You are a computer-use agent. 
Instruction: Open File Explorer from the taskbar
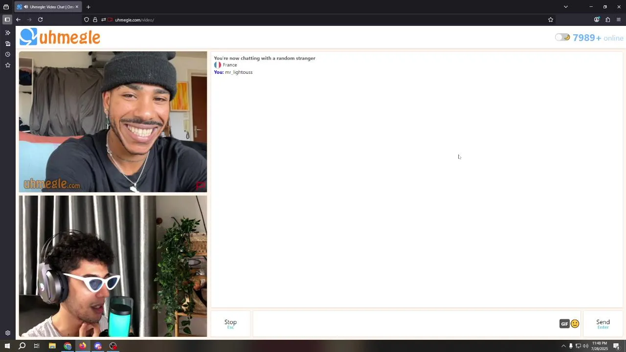[52, 346]
